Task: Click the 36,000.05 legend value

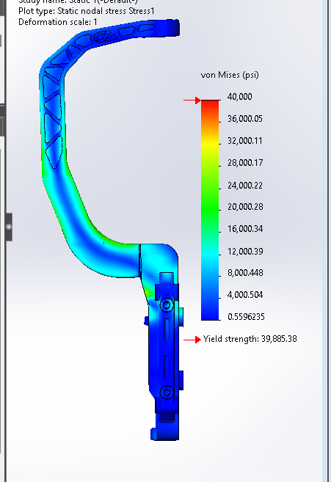Action: coord(245,119)
